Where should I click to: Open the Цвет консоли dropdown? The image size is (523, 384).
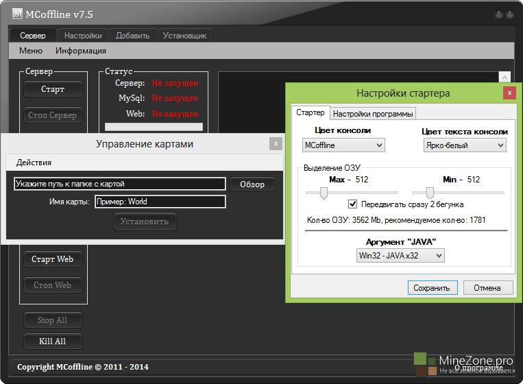(343, 145)
